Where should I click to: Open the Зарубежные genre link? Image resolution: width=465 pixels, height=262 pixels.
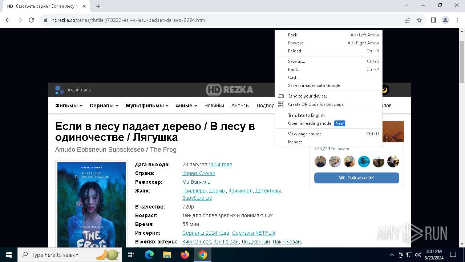point(197,198)
